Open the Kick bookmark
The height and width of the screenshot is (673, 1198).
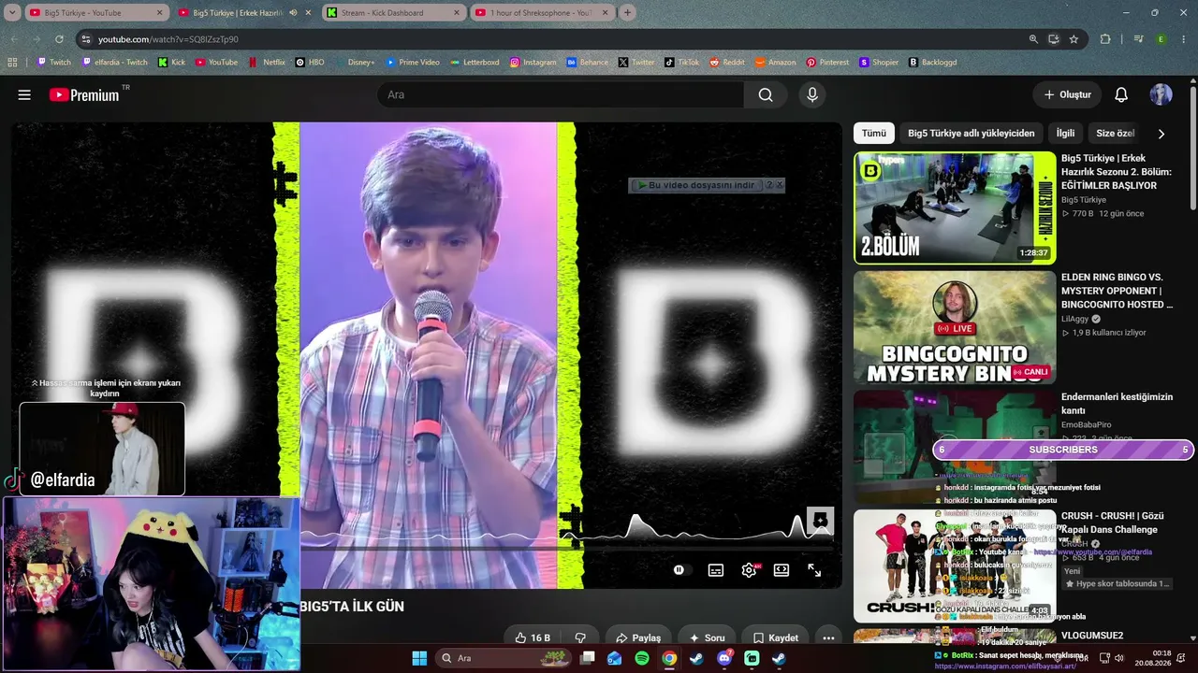tap(171, 63)
